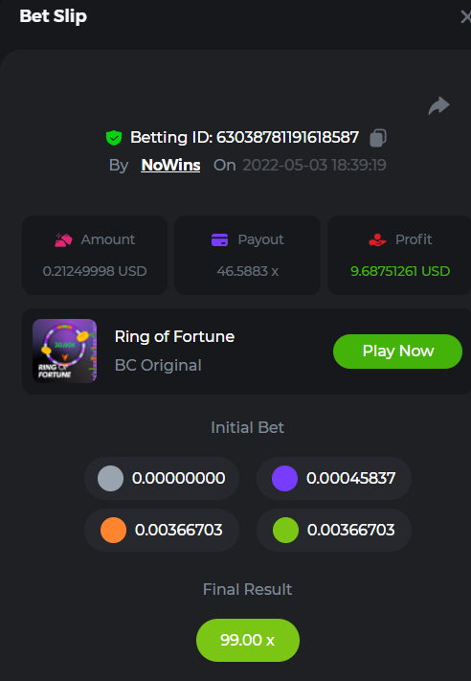Select the purple color bet swatch
This screenshot has width=471, height=681.
coord(284,478)
